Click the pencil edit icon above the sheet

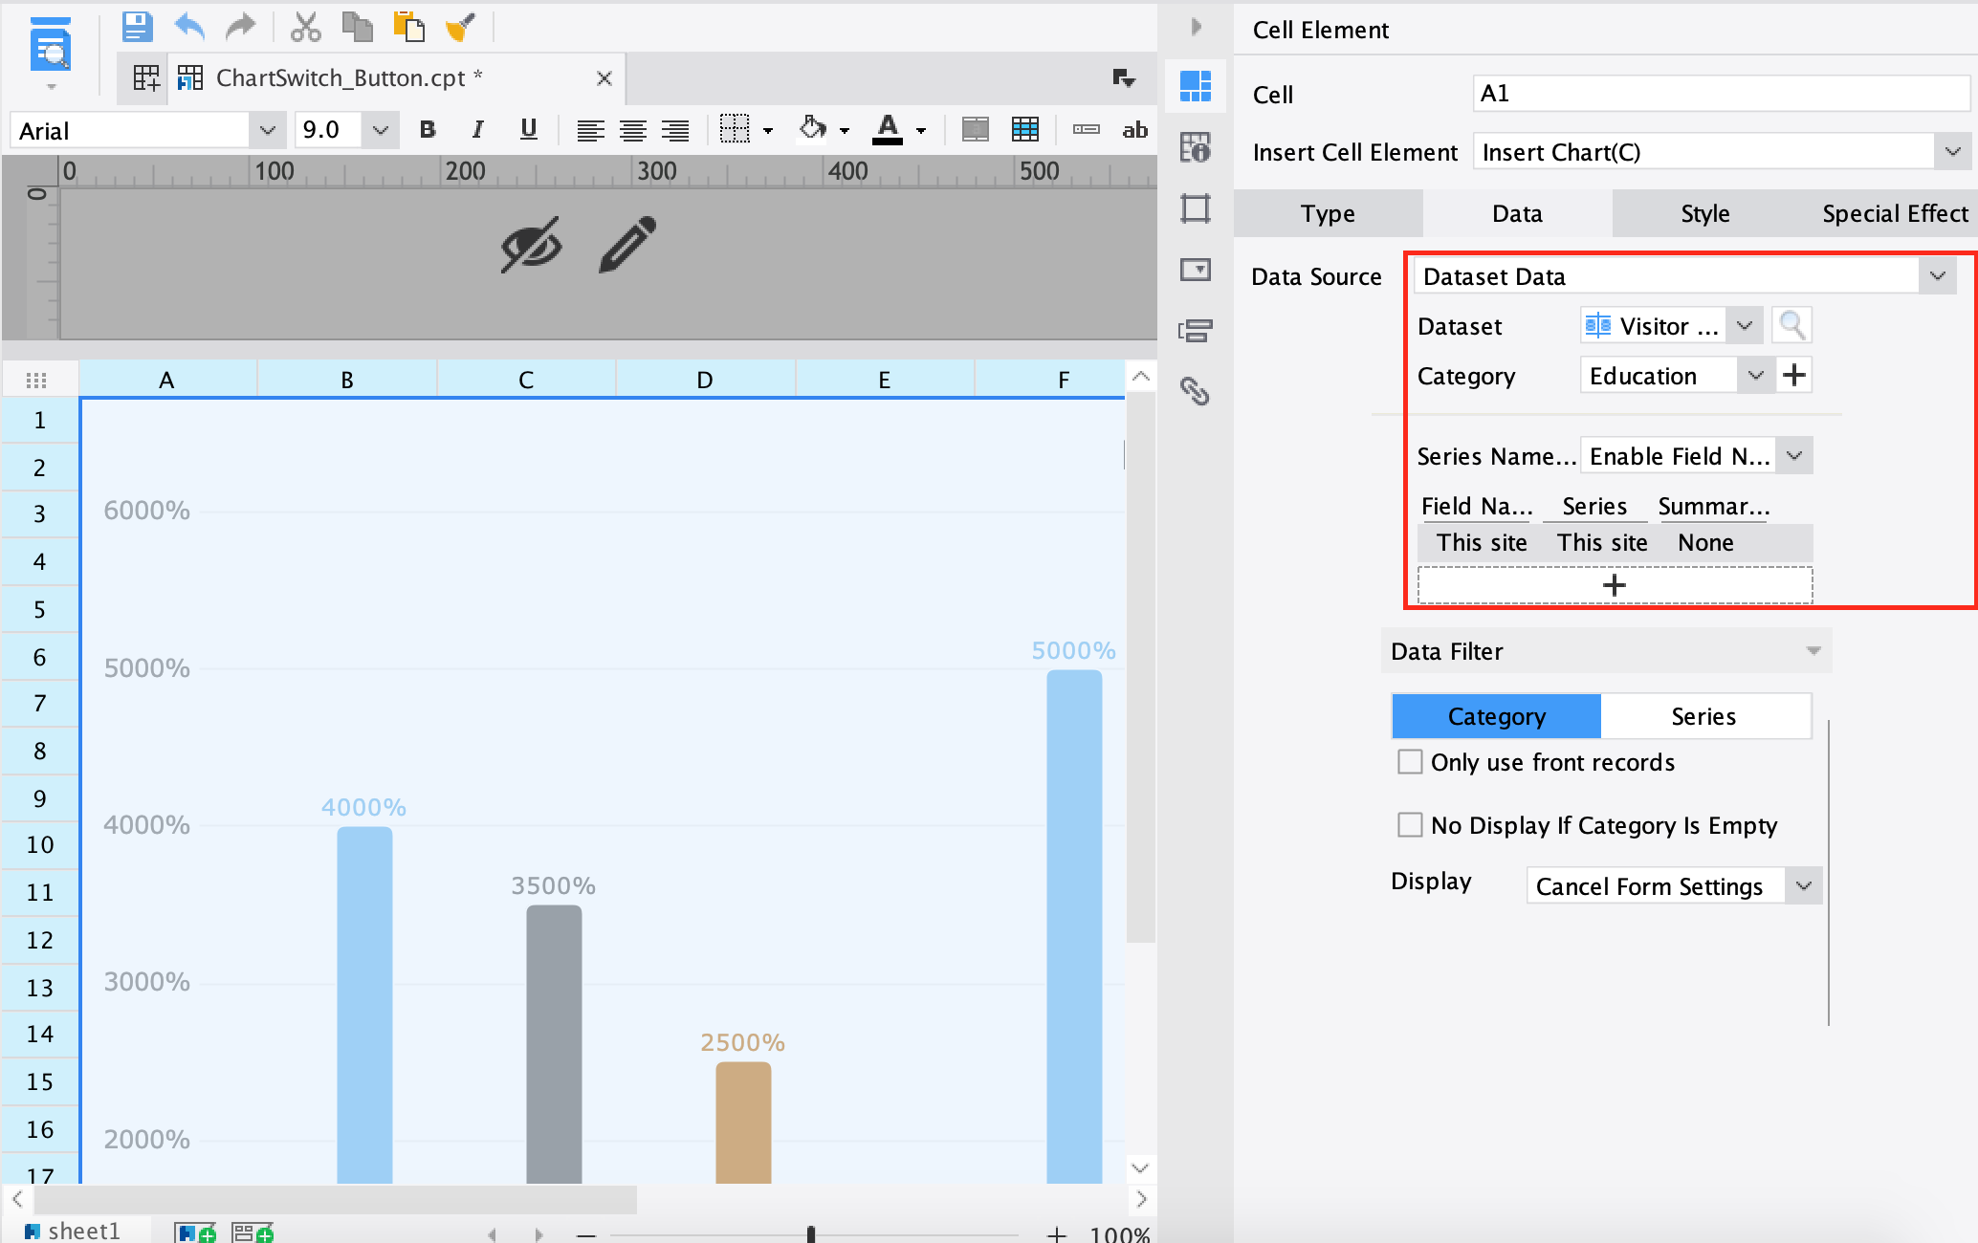coord(627,245)
